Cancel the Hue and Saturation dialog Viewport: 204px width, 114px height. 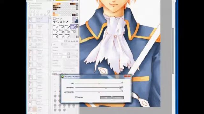(118, 98)
